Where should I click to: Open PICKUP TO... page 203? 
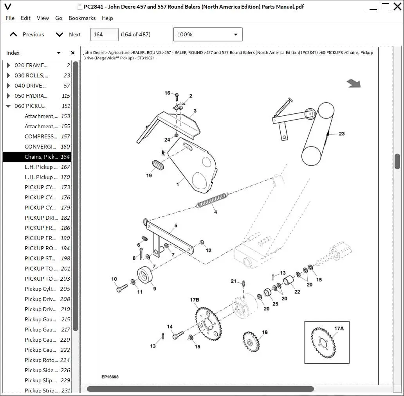pos(37,279)
